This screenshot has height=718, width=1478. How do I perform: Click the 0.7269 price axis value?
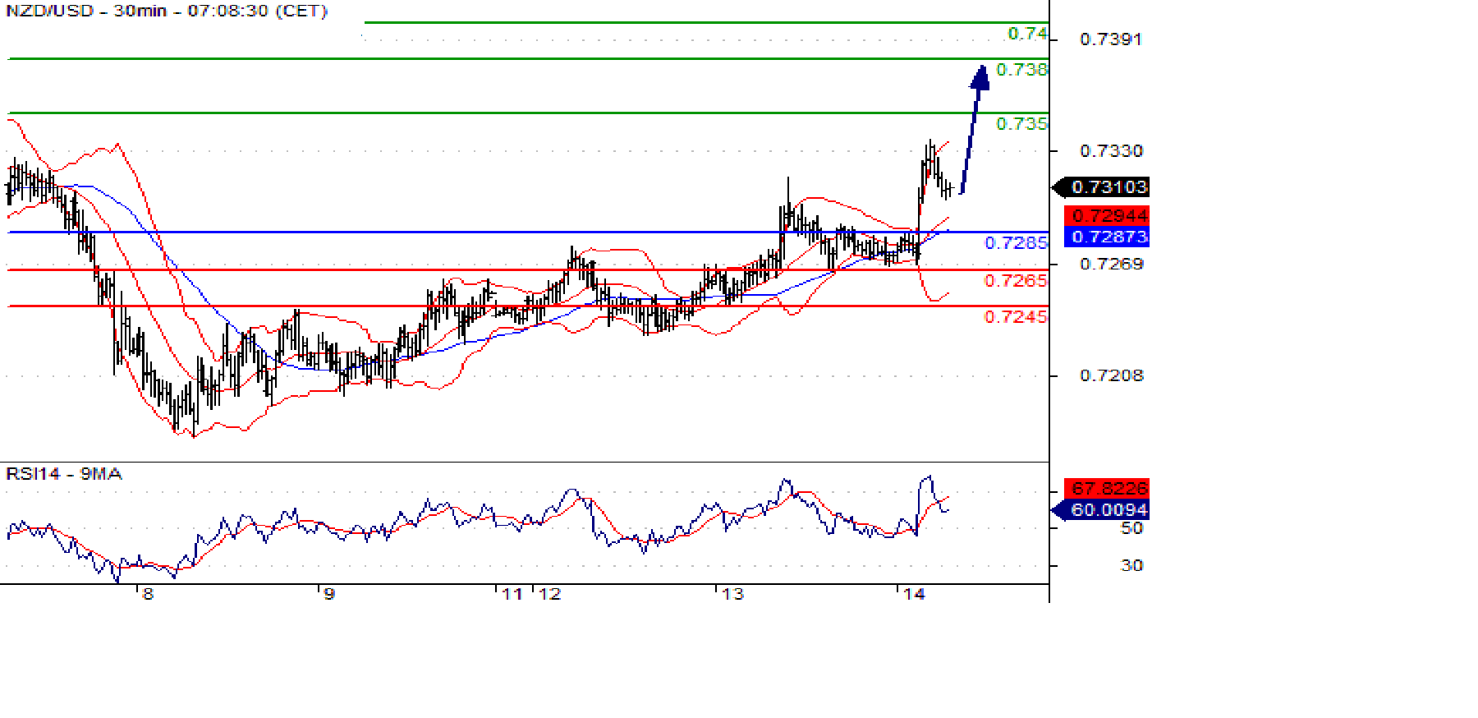click(1110, 264)
